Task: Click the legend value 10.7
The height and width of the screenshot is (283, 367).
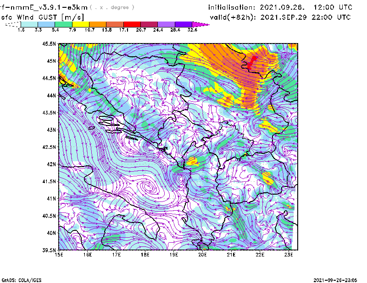Action: [89, 30]
